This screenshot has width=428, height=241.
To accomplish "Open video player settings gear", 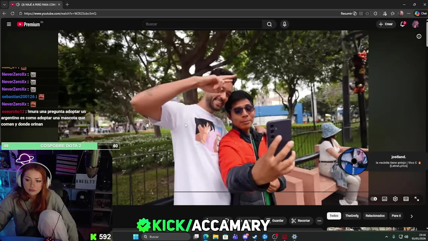I will pyautogui.click(x=395, y=199).
